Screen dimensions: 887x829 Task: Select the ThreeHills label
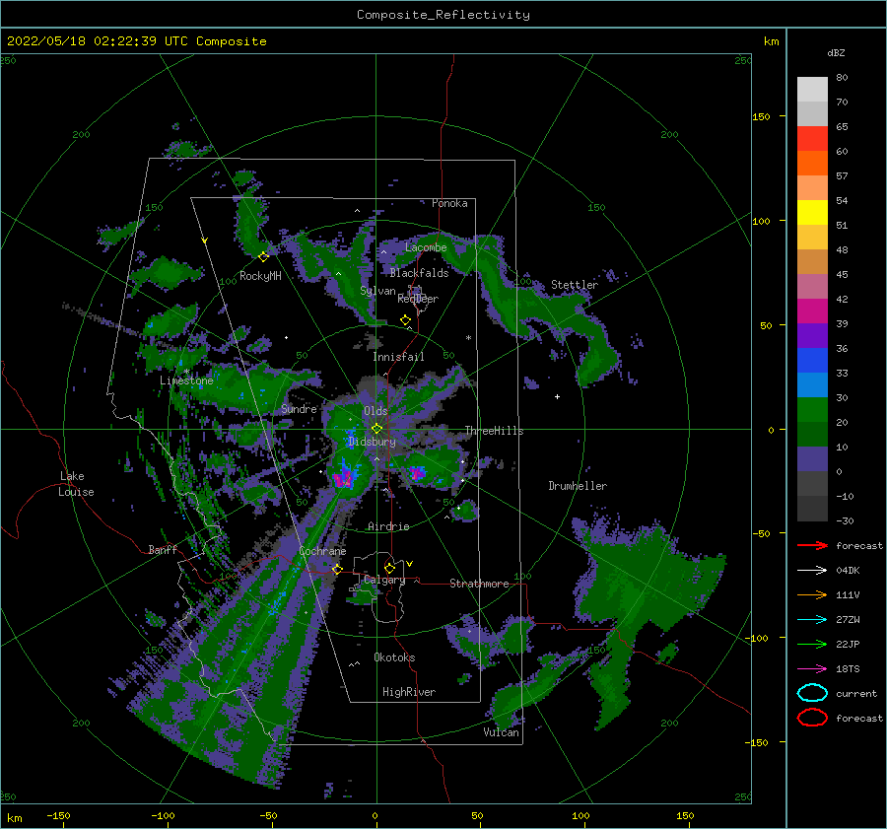click(494, 431)
